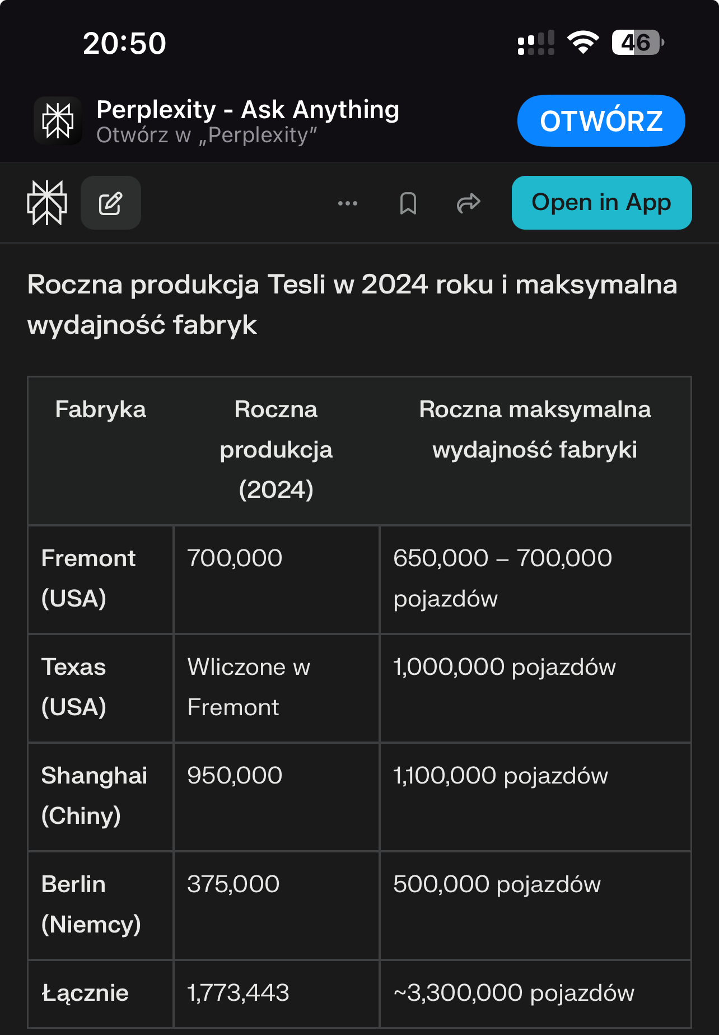Image resolution: width=719 pixels, height=1035 pixels.
Task: Tap the Perplexity logo in toolbar
Action: click(x=47, y=203)
